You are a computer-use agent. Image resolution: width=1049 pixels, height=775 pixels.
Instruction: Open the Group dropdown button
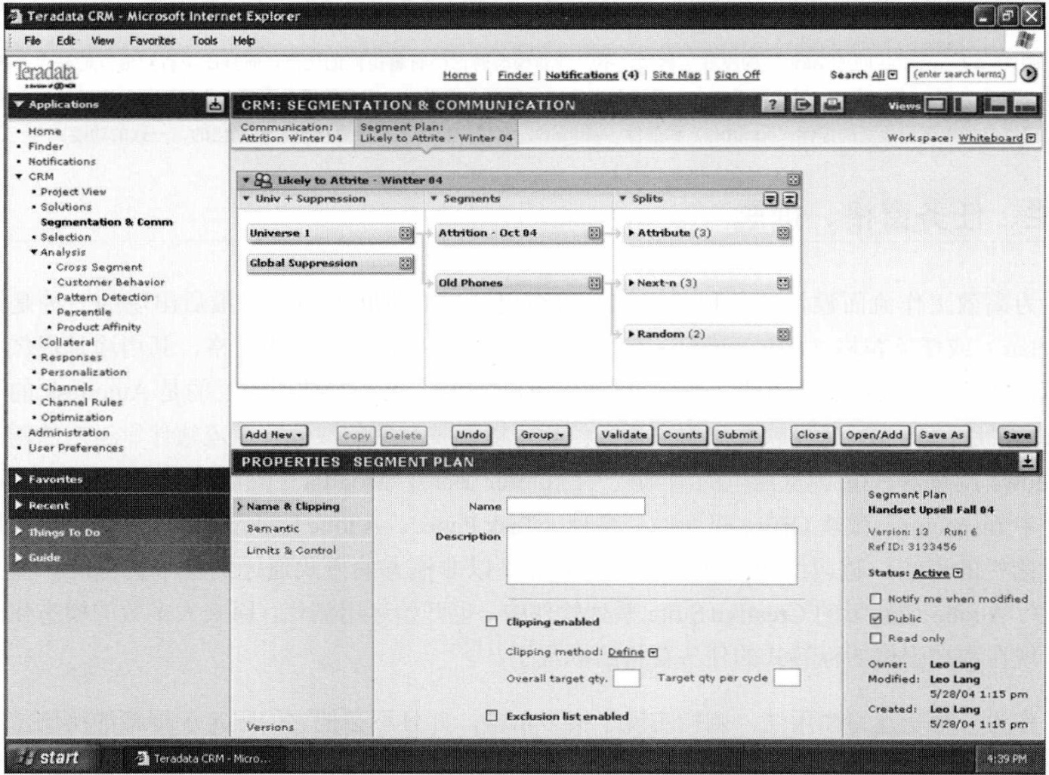click(542, 435)
